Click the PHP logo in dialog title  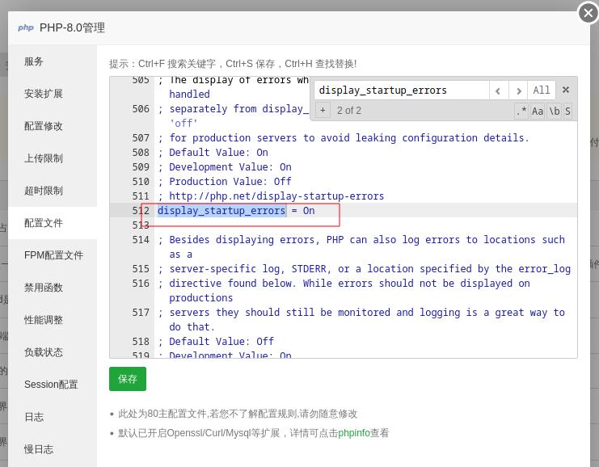[26, 27]
